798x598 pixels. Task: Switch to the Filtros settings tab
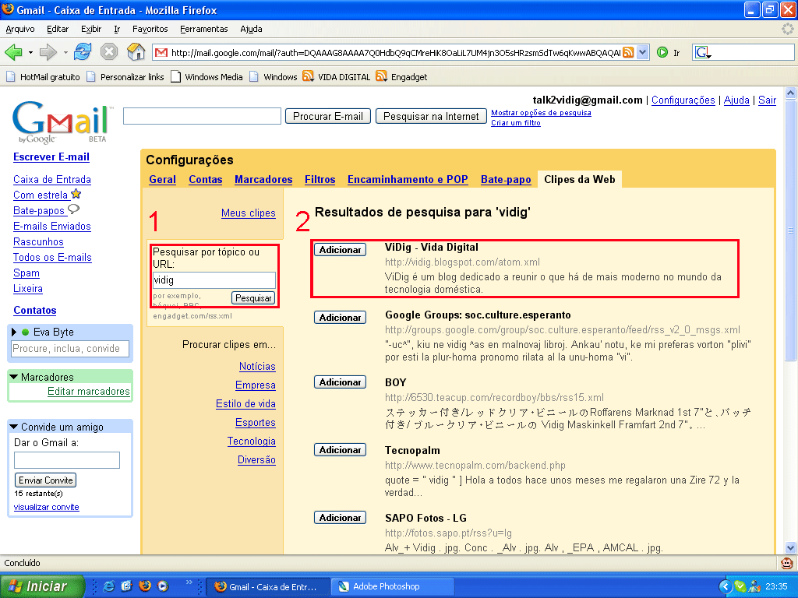(x=320, y=180)
